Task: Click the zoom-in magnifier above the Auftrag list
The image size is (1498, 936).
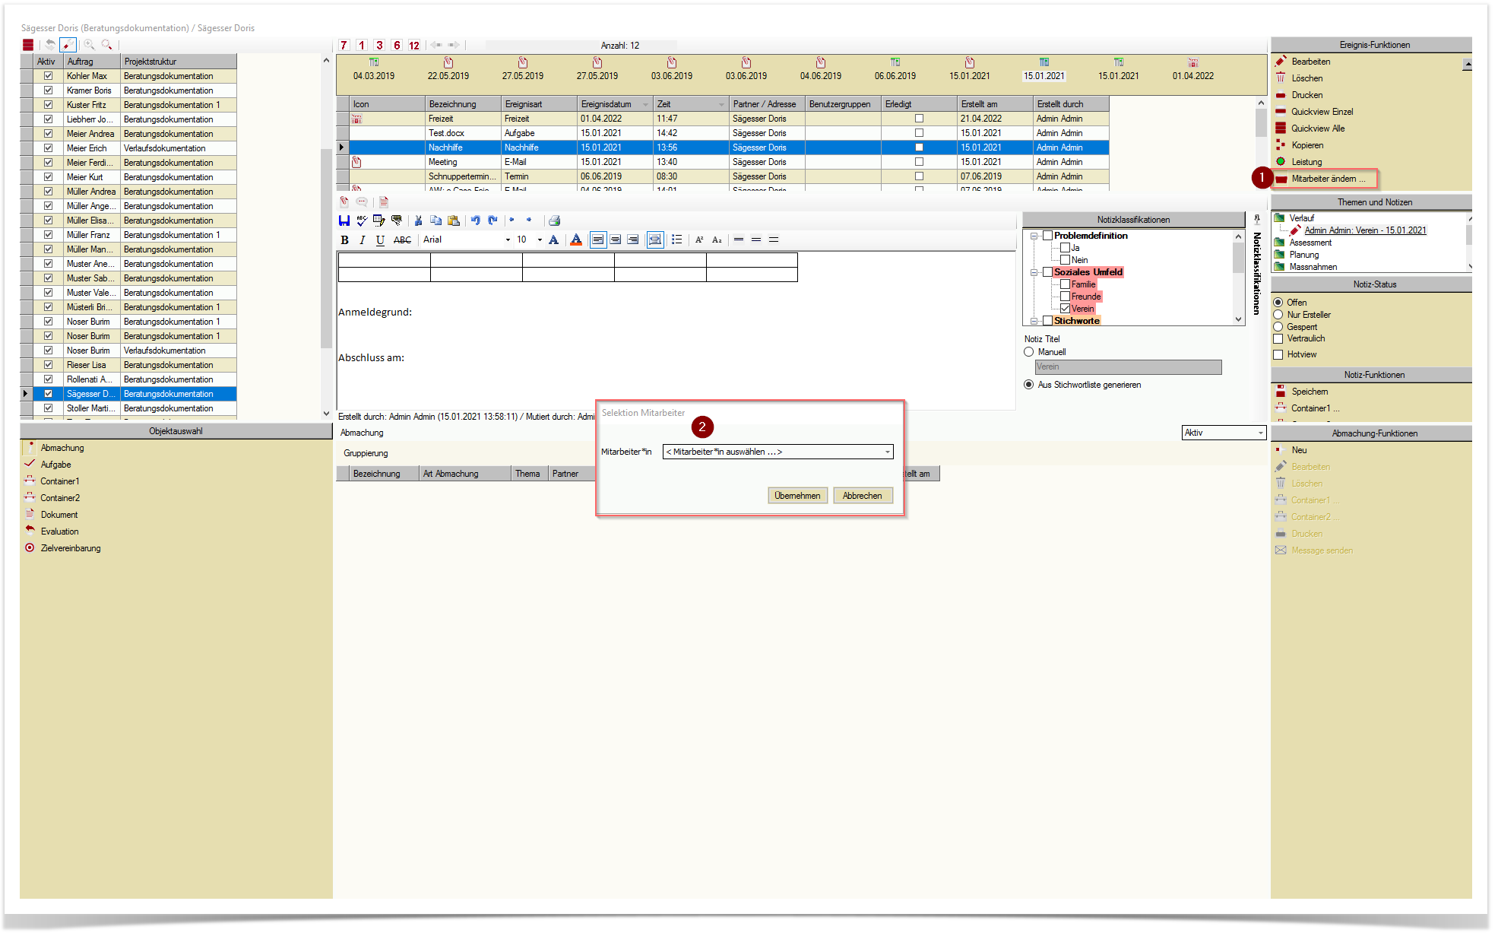Action: tap(89, 45)
